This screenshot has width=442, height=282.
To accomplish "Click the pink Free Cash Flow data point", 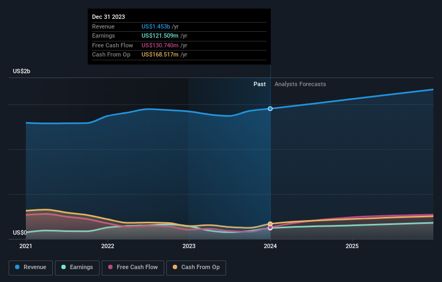I will click(270, 227).
